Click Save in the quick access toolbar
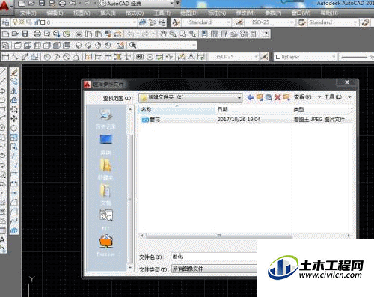The height and width of the screenshot is (297, 374). click(42, 4)
